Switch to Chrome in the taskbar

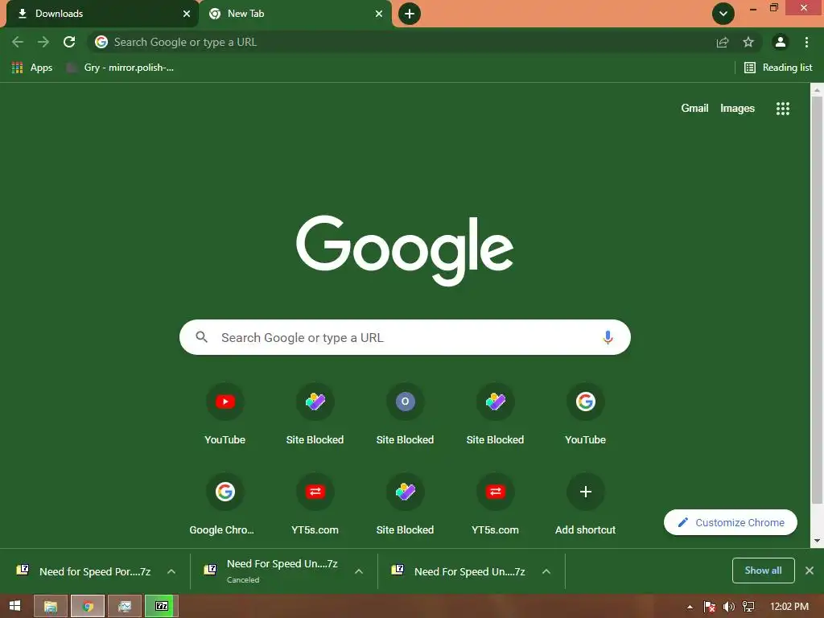(88, 606)
